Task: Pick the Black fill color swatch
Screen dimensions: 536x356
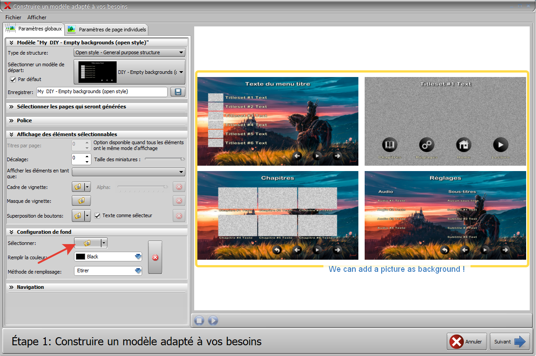Action: [80, 257]
